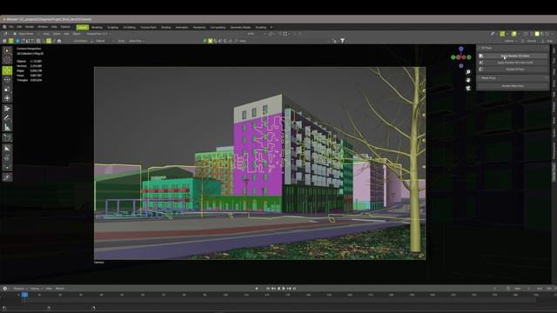Viewport: 557px width, 313px height.
Task: Switch to Modeling workspace tab
Action: coord(97,27)
